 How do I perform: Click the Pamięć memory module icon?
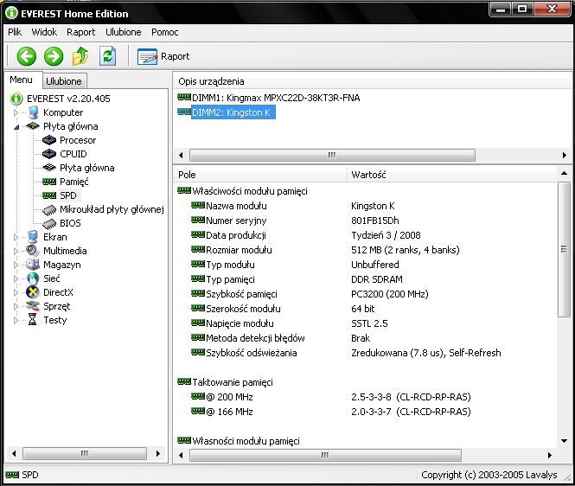49,182
